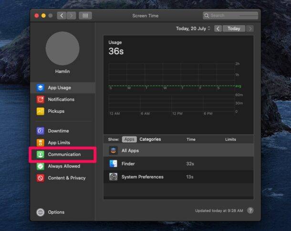Click System Preferences' 13s time value
The image size is (291, 231).
(x=190, y=177)
